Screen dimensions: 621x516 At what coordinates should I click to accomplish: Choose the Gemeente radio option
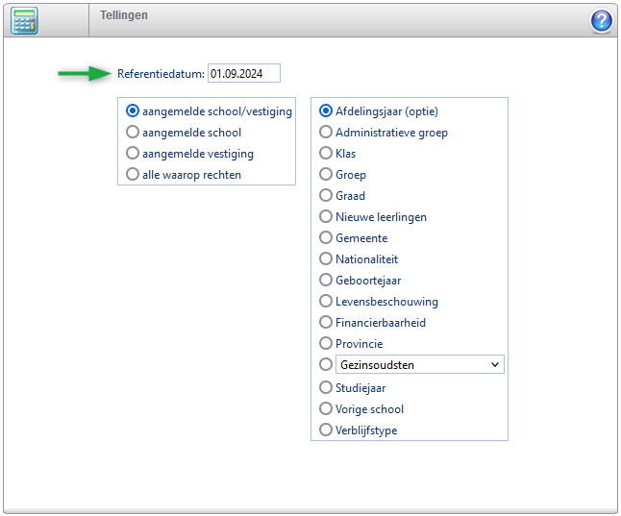tap(327, 238)
